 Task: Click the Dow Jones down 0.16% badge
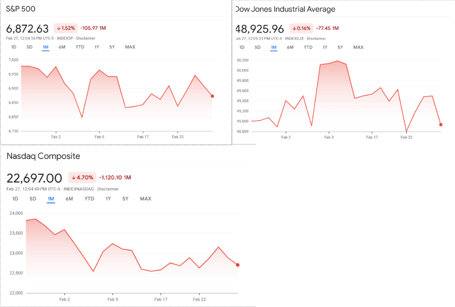click(301, 28)
